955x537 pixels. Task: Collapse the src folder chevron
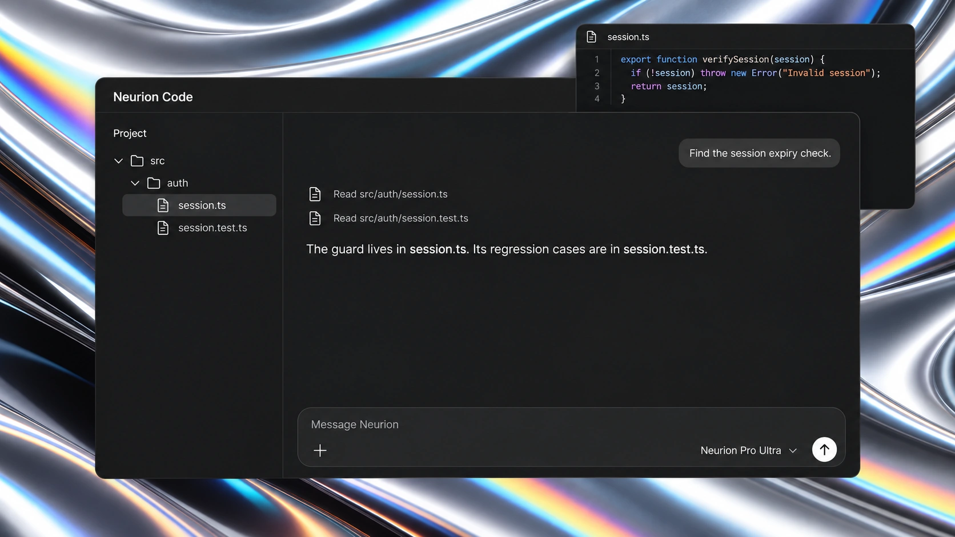pos(118,161)
